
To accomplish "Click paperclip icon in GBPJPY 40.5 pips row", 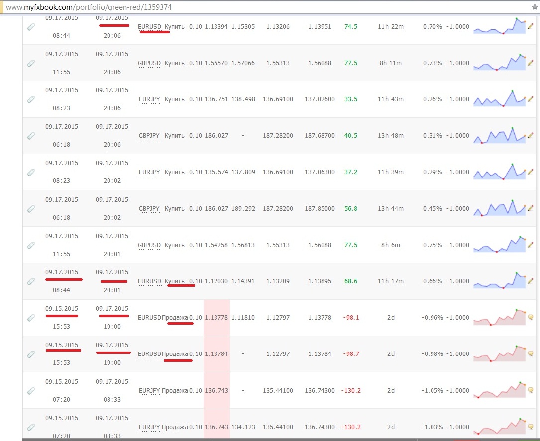I will 31,136.
